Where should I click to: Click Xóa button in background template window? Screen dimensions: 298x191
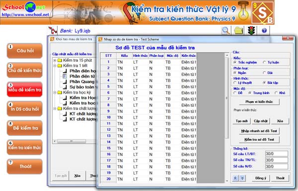(x=77, y=176)
